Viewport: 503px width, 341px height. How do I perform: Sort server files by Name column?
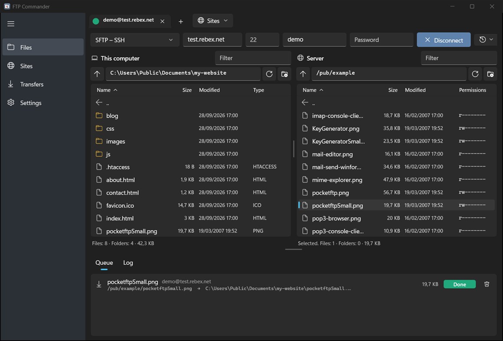[x=313, y=90]
